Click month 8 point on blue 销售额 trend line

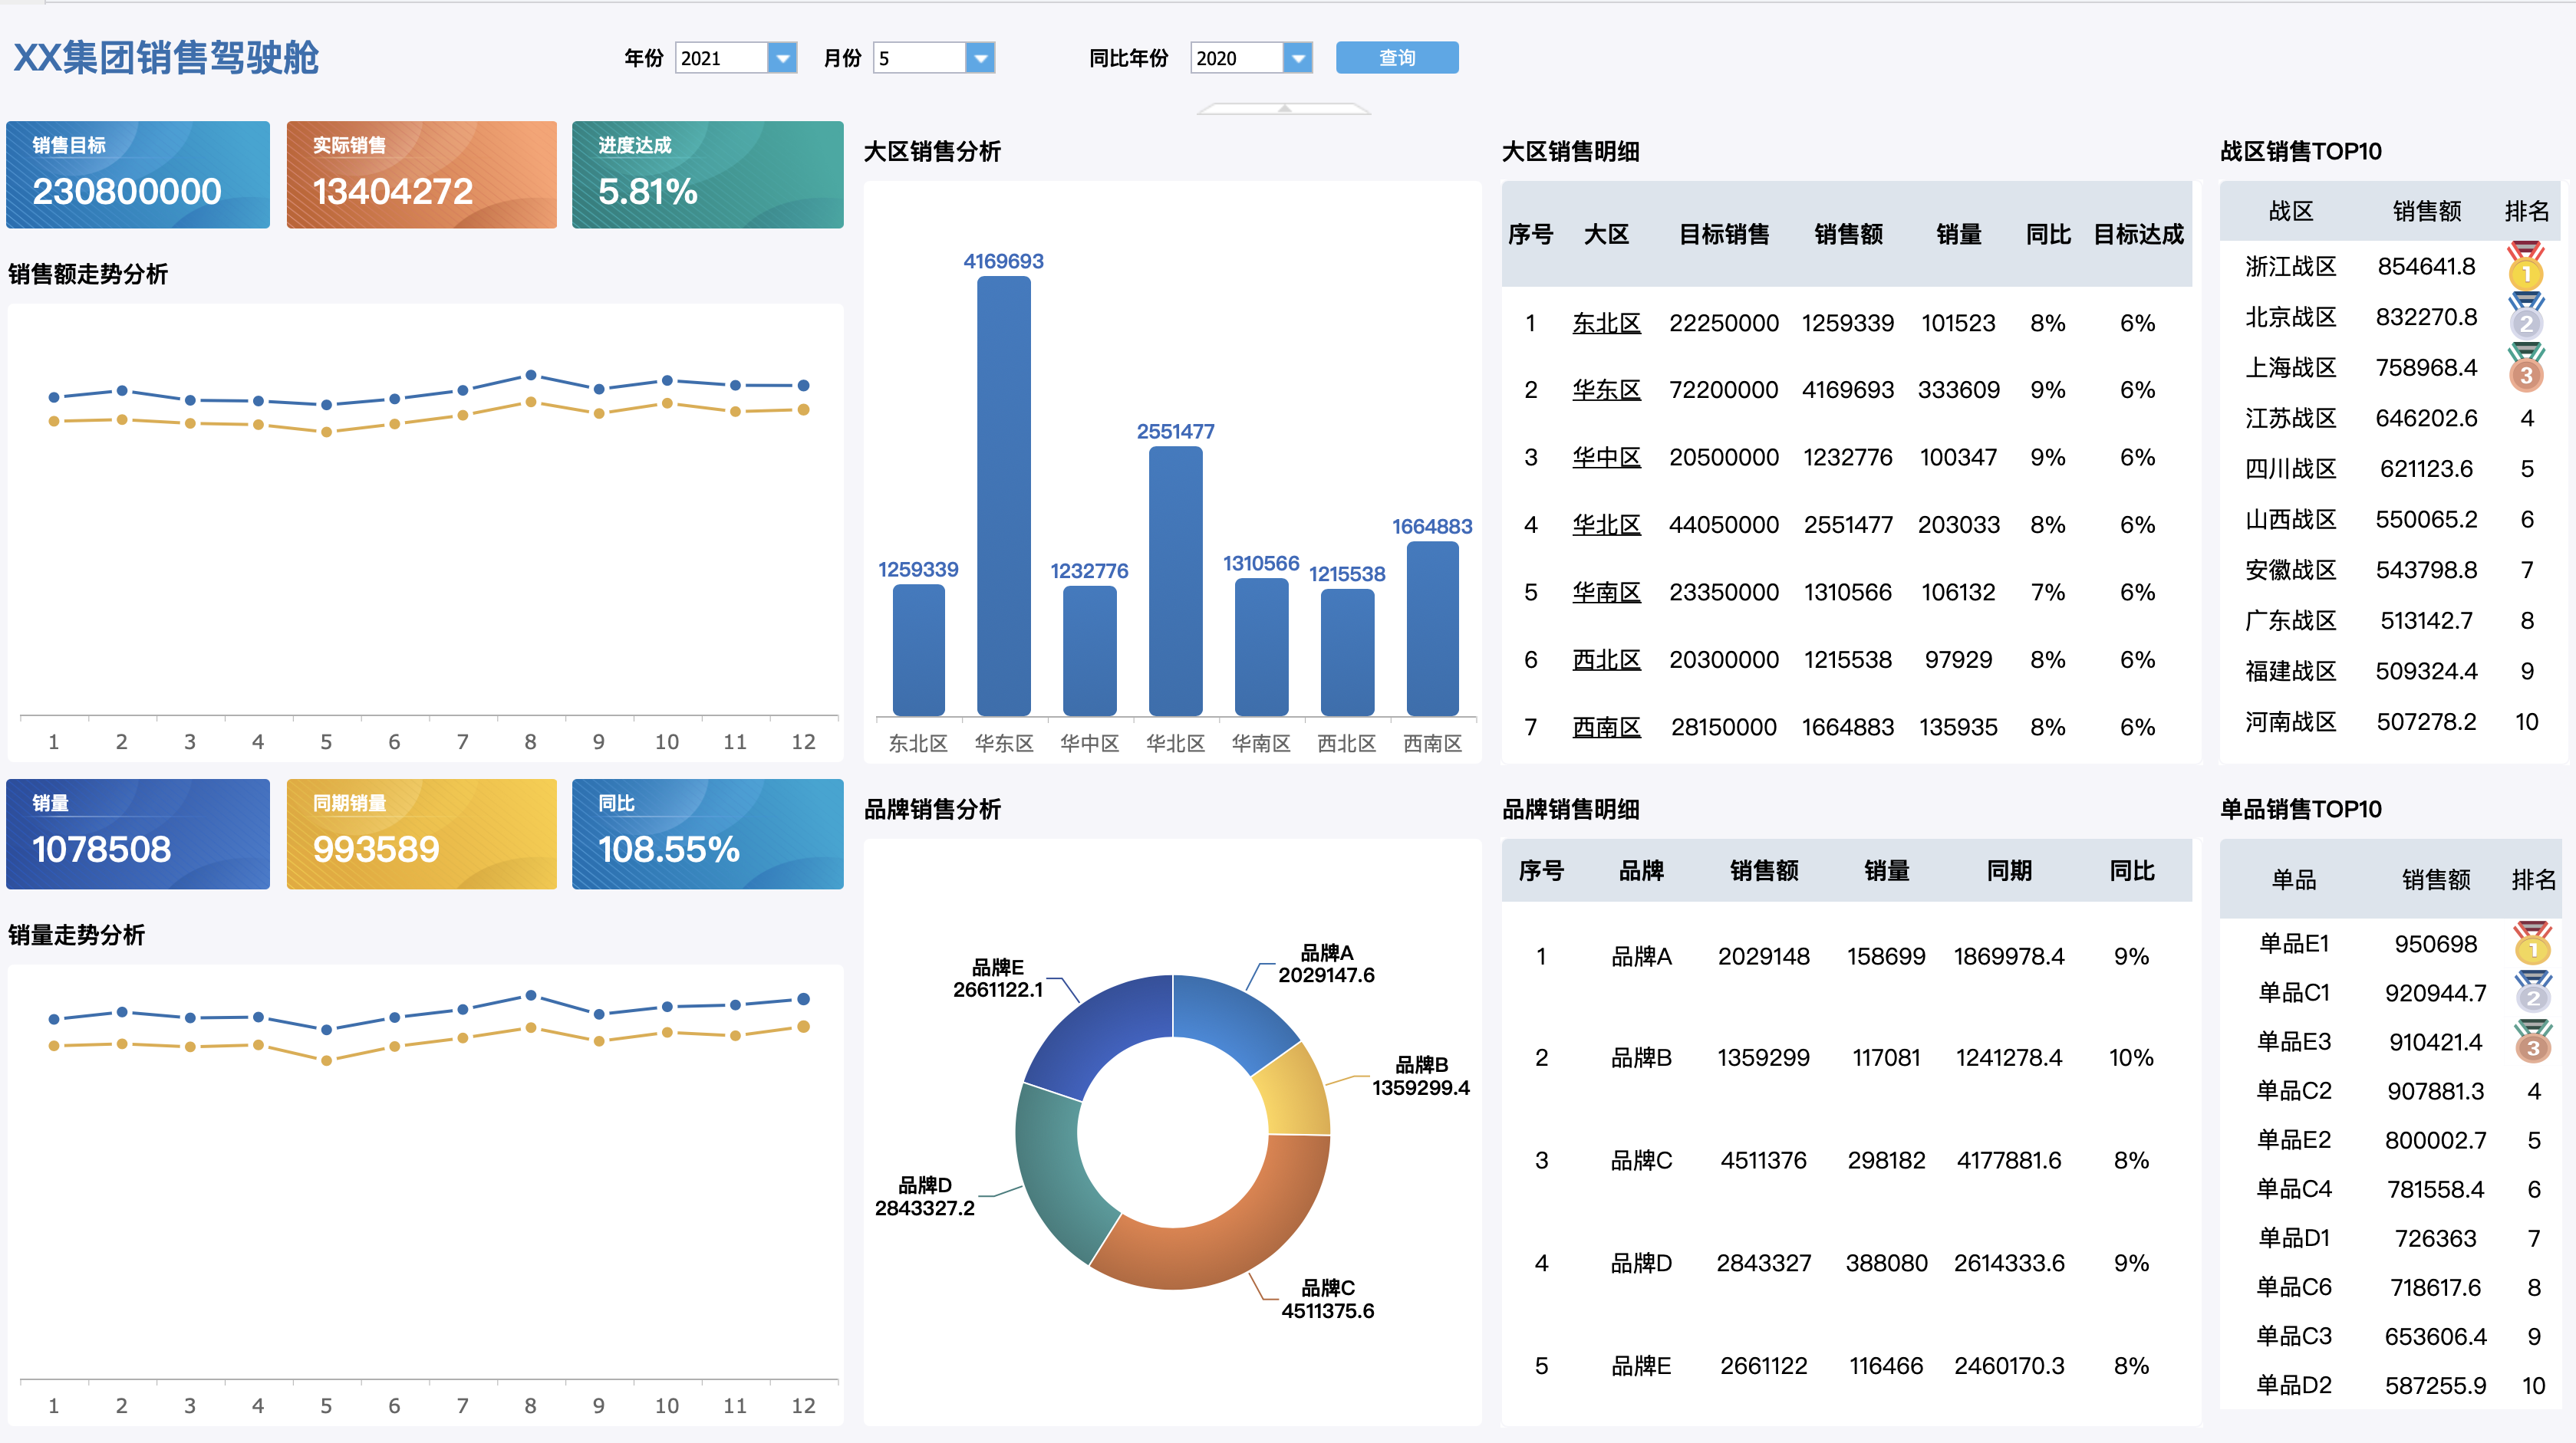531,376
